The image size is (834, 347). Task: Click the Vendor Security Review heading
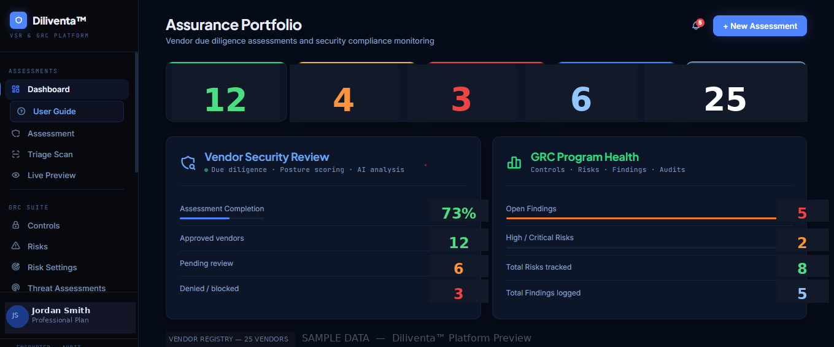(x=267, y=157)
